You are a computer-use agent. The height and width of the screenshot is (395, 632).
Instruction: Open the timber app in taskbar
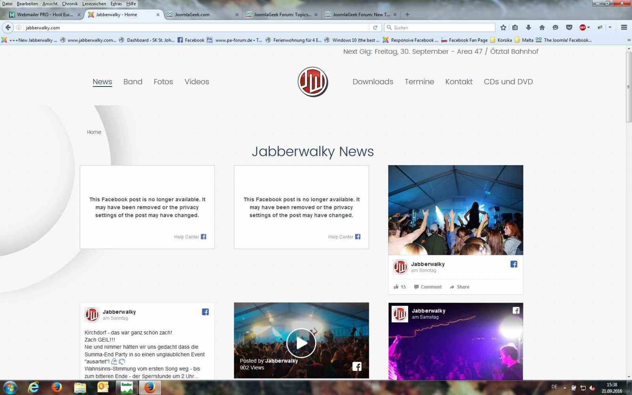tap(126, 388)
